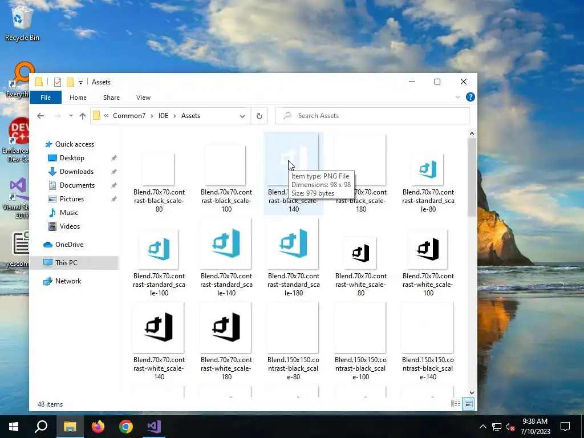Select Blend.150x150.contrast-black_scale-100 thumbnail
Viewport: 584px width, 438px height.
click(360, 327)
